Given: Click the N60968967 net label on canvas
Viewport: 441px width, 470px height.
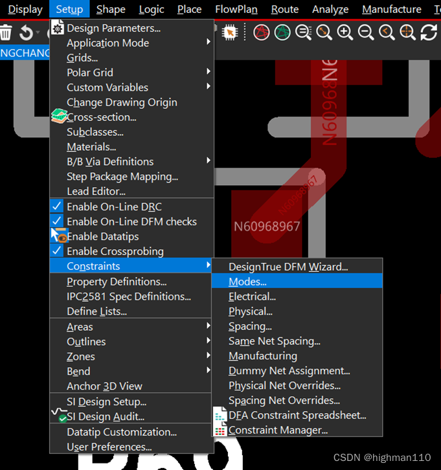Looking at the screenshot, I should [267, 227].
